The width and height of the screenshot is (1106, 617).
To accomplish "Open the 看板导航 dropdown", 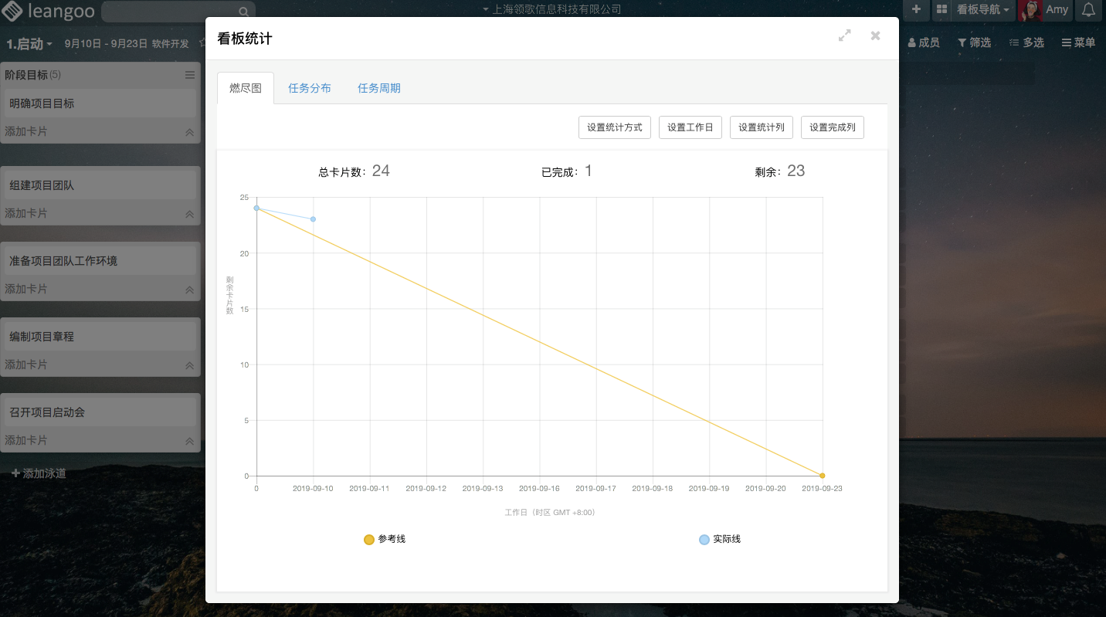I will click(x=983, y=10).
